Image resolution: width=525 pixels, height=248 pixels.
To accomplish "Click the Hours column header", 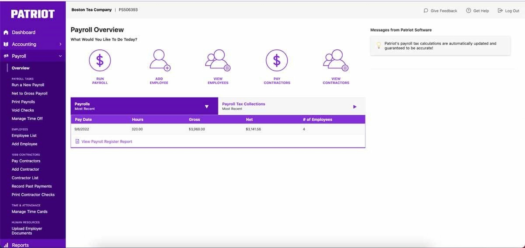I will tap(138, 120).
